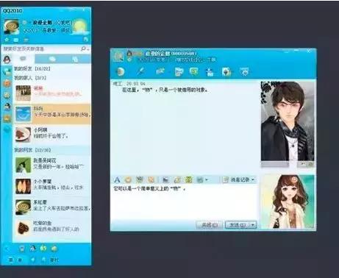Image resolution: width=339 pixels, height=278 pixels.
Task: Click the second icon in left sidebar
Action: (x=7, y=71)
